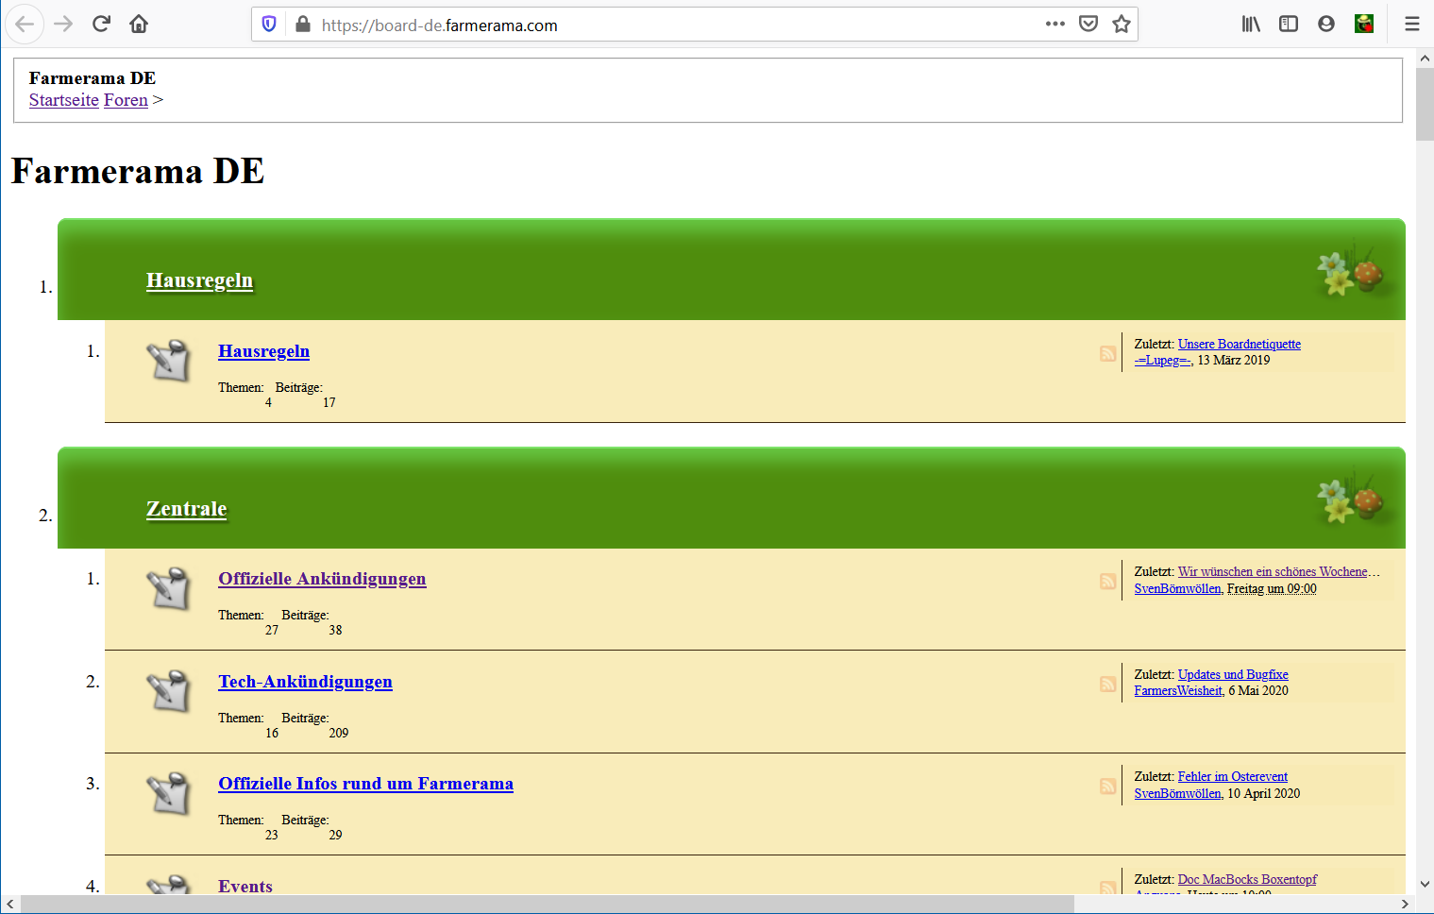Viewport: 1434px width, 914px height.
Task: Open SvenBömwöllen profile in Ankündigungen row
Action: (x=1178, y=588)
